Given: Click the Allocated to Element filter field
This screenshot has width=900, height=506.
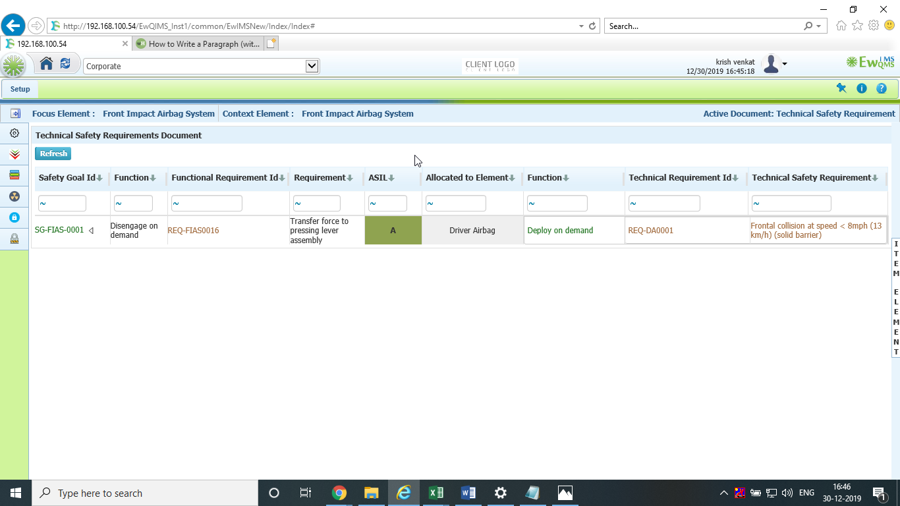Looking at the screenshot, I should (x=455, y=204).
